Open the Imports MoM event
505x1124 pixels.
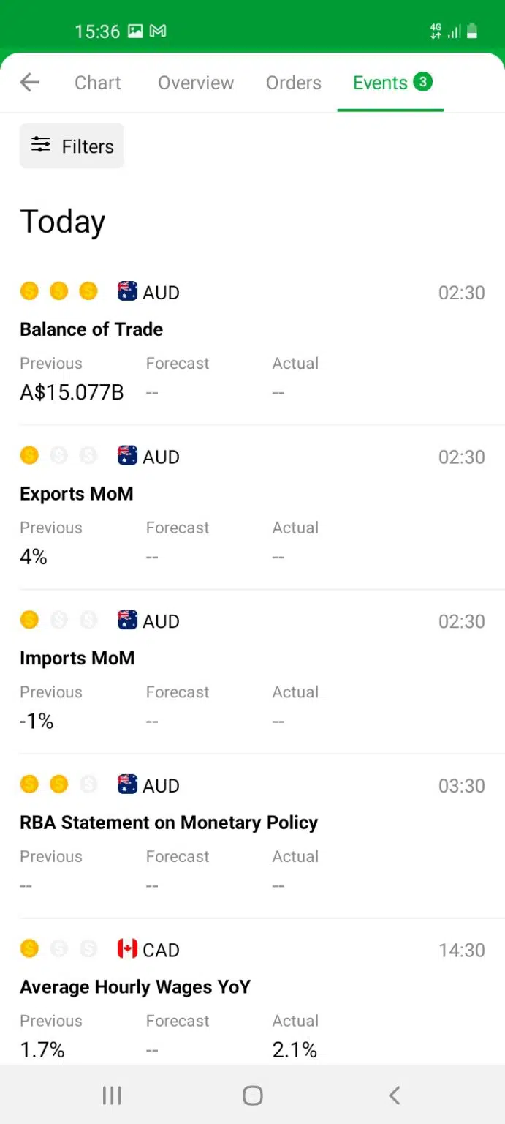(252, 672)
